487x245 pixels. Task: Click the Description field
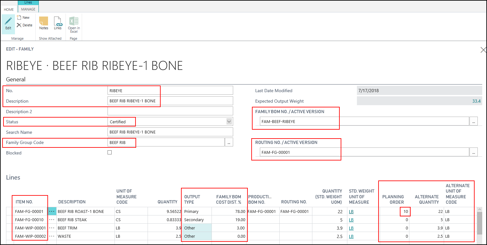[x=170, y=101]
